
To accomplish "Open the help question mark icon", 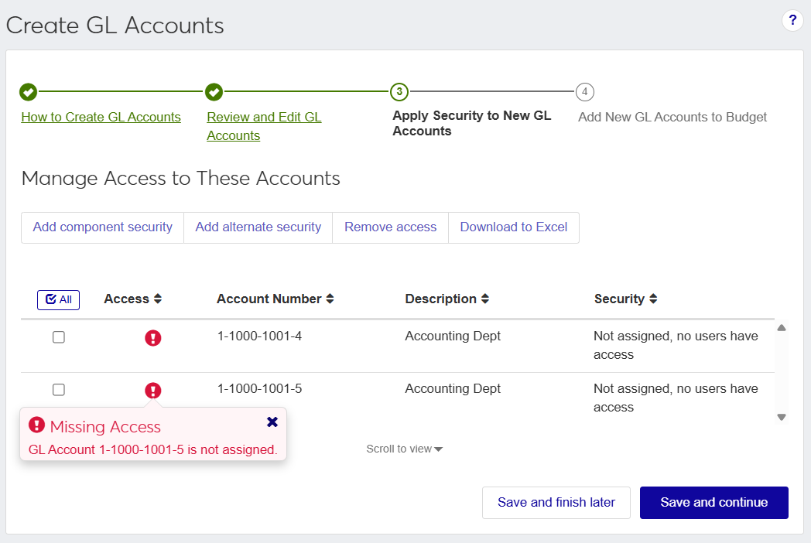I will pyautogui.click(x=792, y=21).
